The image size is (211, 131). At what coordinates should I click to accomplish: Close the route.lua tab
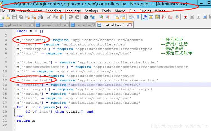coord(94,25)
